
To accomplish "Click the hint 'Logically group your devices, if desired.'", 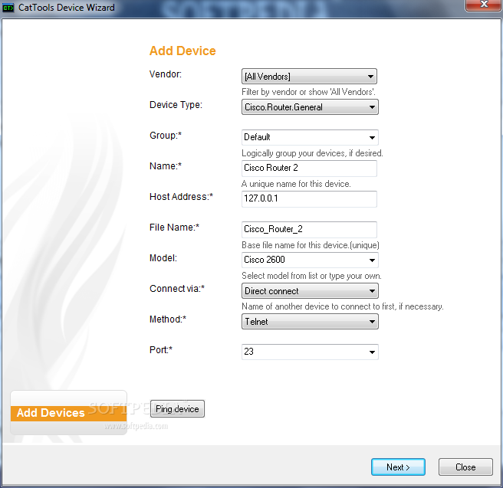I will click(x=312, y=153).
